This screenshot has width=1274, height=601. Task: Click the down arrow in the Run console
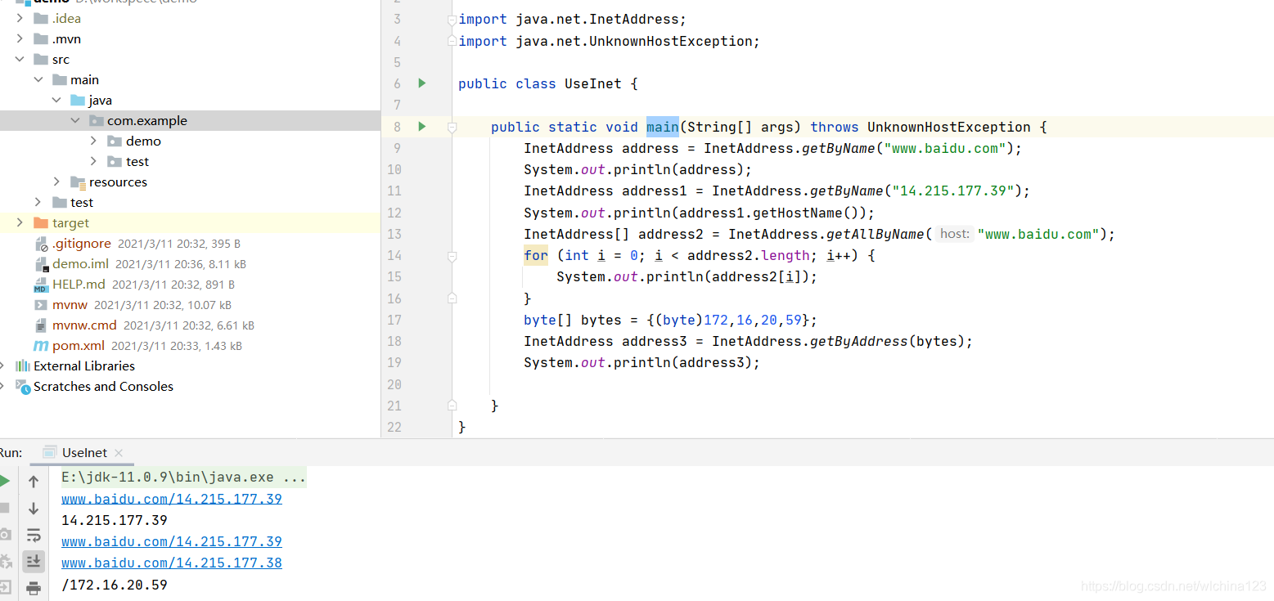click(x=34, y=508)
